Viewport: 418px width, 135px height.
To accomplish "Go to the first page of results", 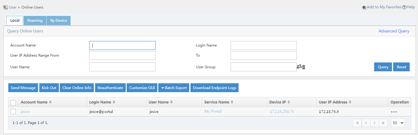I will 357,123.
